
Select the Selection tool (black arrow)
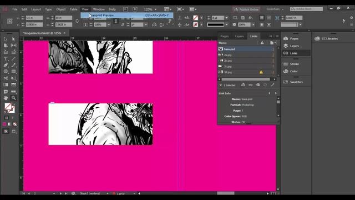(x=6, y=39)
